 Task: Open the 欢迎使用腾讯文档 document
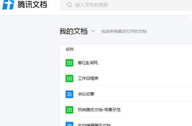point(94,125)
